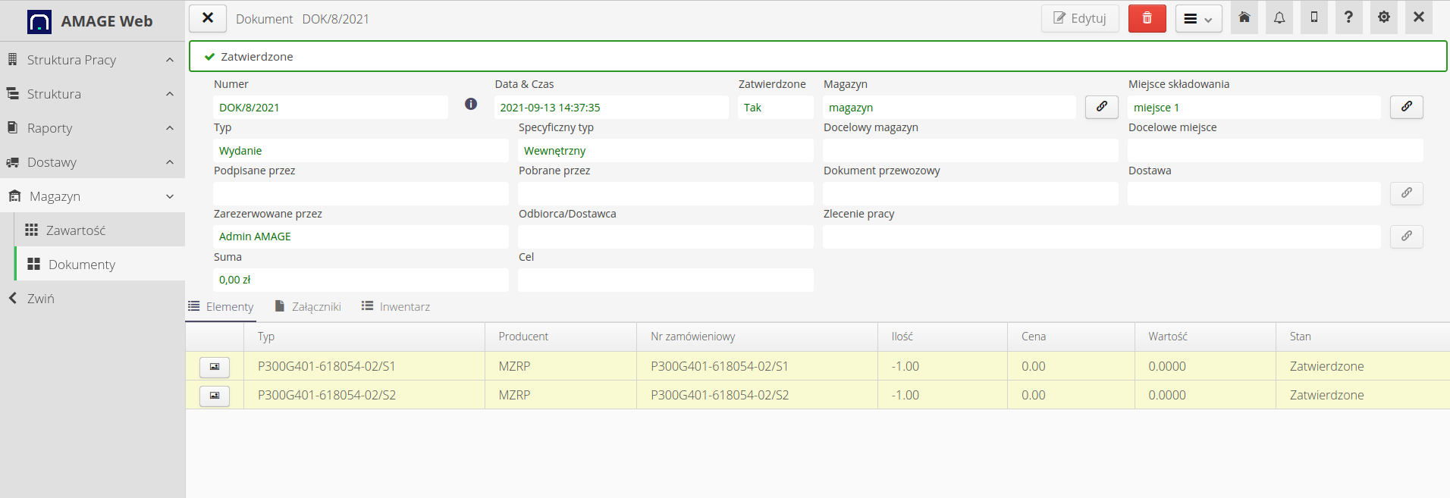Click the Suma field 0,00 zł
The width and height of the screenshot is (1450, 498).
[x=361, y=280]
